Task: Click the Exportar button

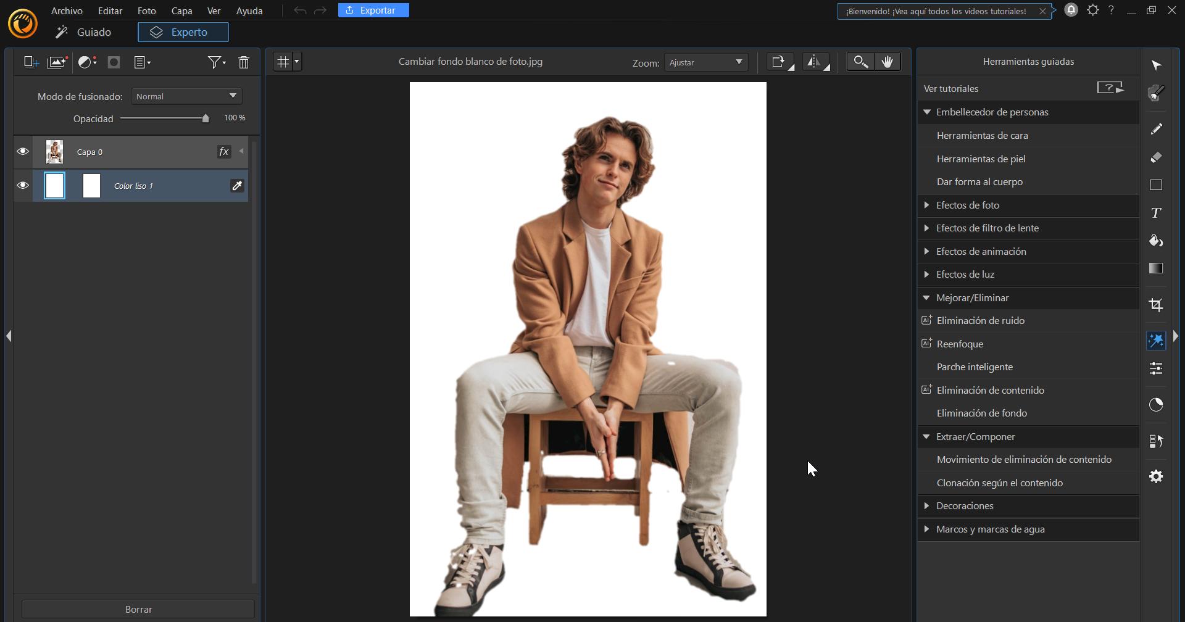Action: pos(373,10)
